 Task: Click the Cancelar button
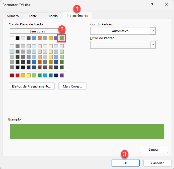coord(157,163)
